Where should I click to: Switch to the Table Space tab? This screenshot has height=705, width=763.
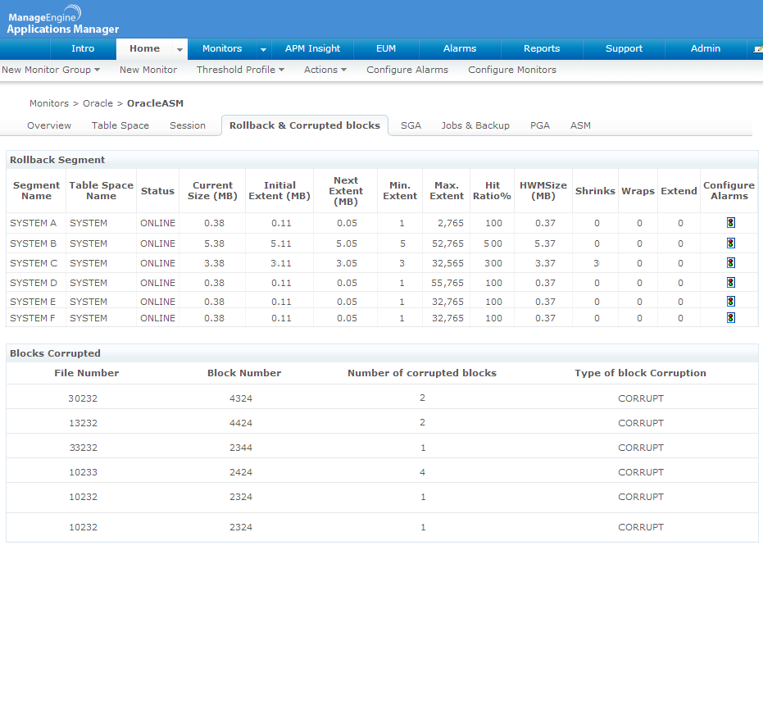tap(120, 125)
